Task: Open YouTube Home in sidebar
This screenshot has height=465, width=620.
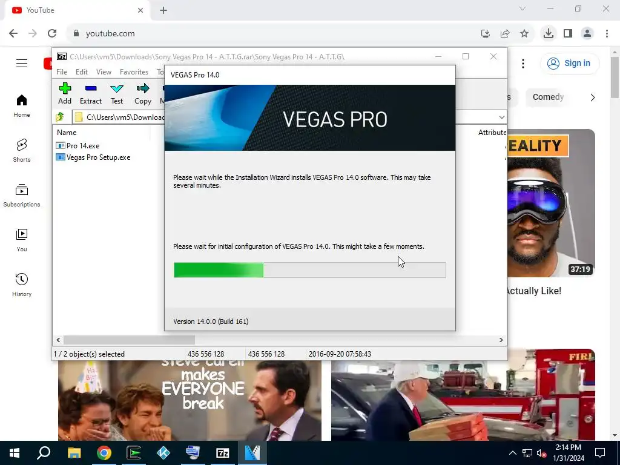Action: coord(22,106)
